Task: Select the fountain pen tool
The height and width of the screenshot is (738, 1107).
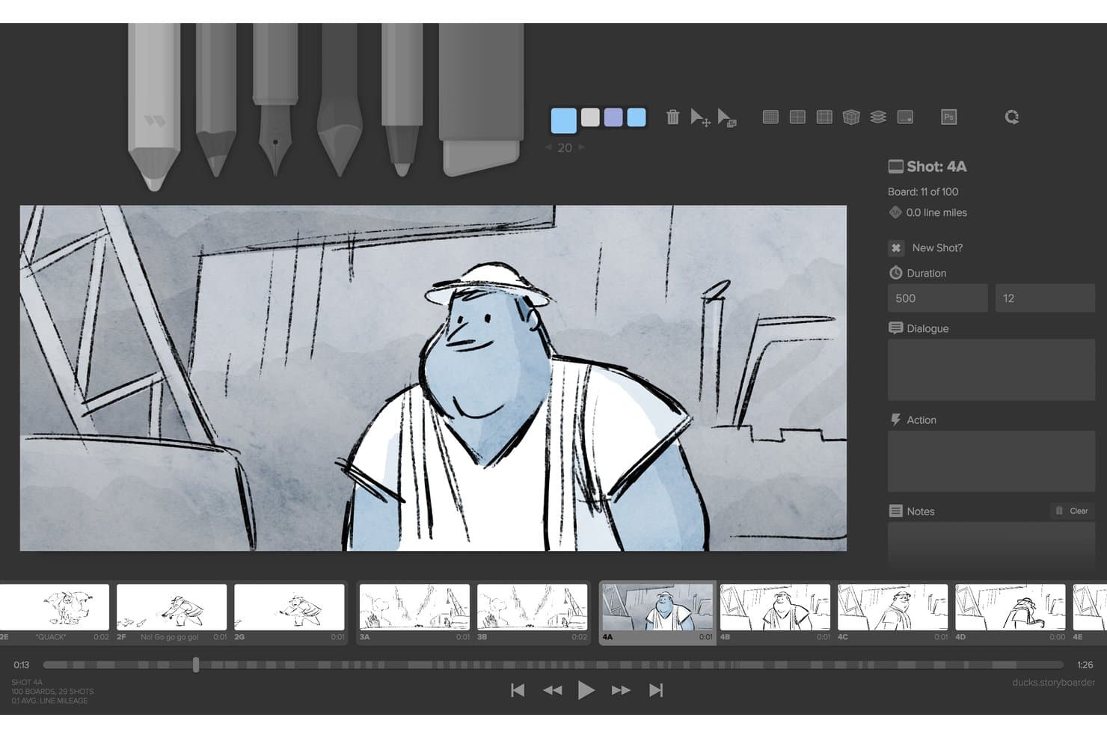Action: tap(275, 99)
